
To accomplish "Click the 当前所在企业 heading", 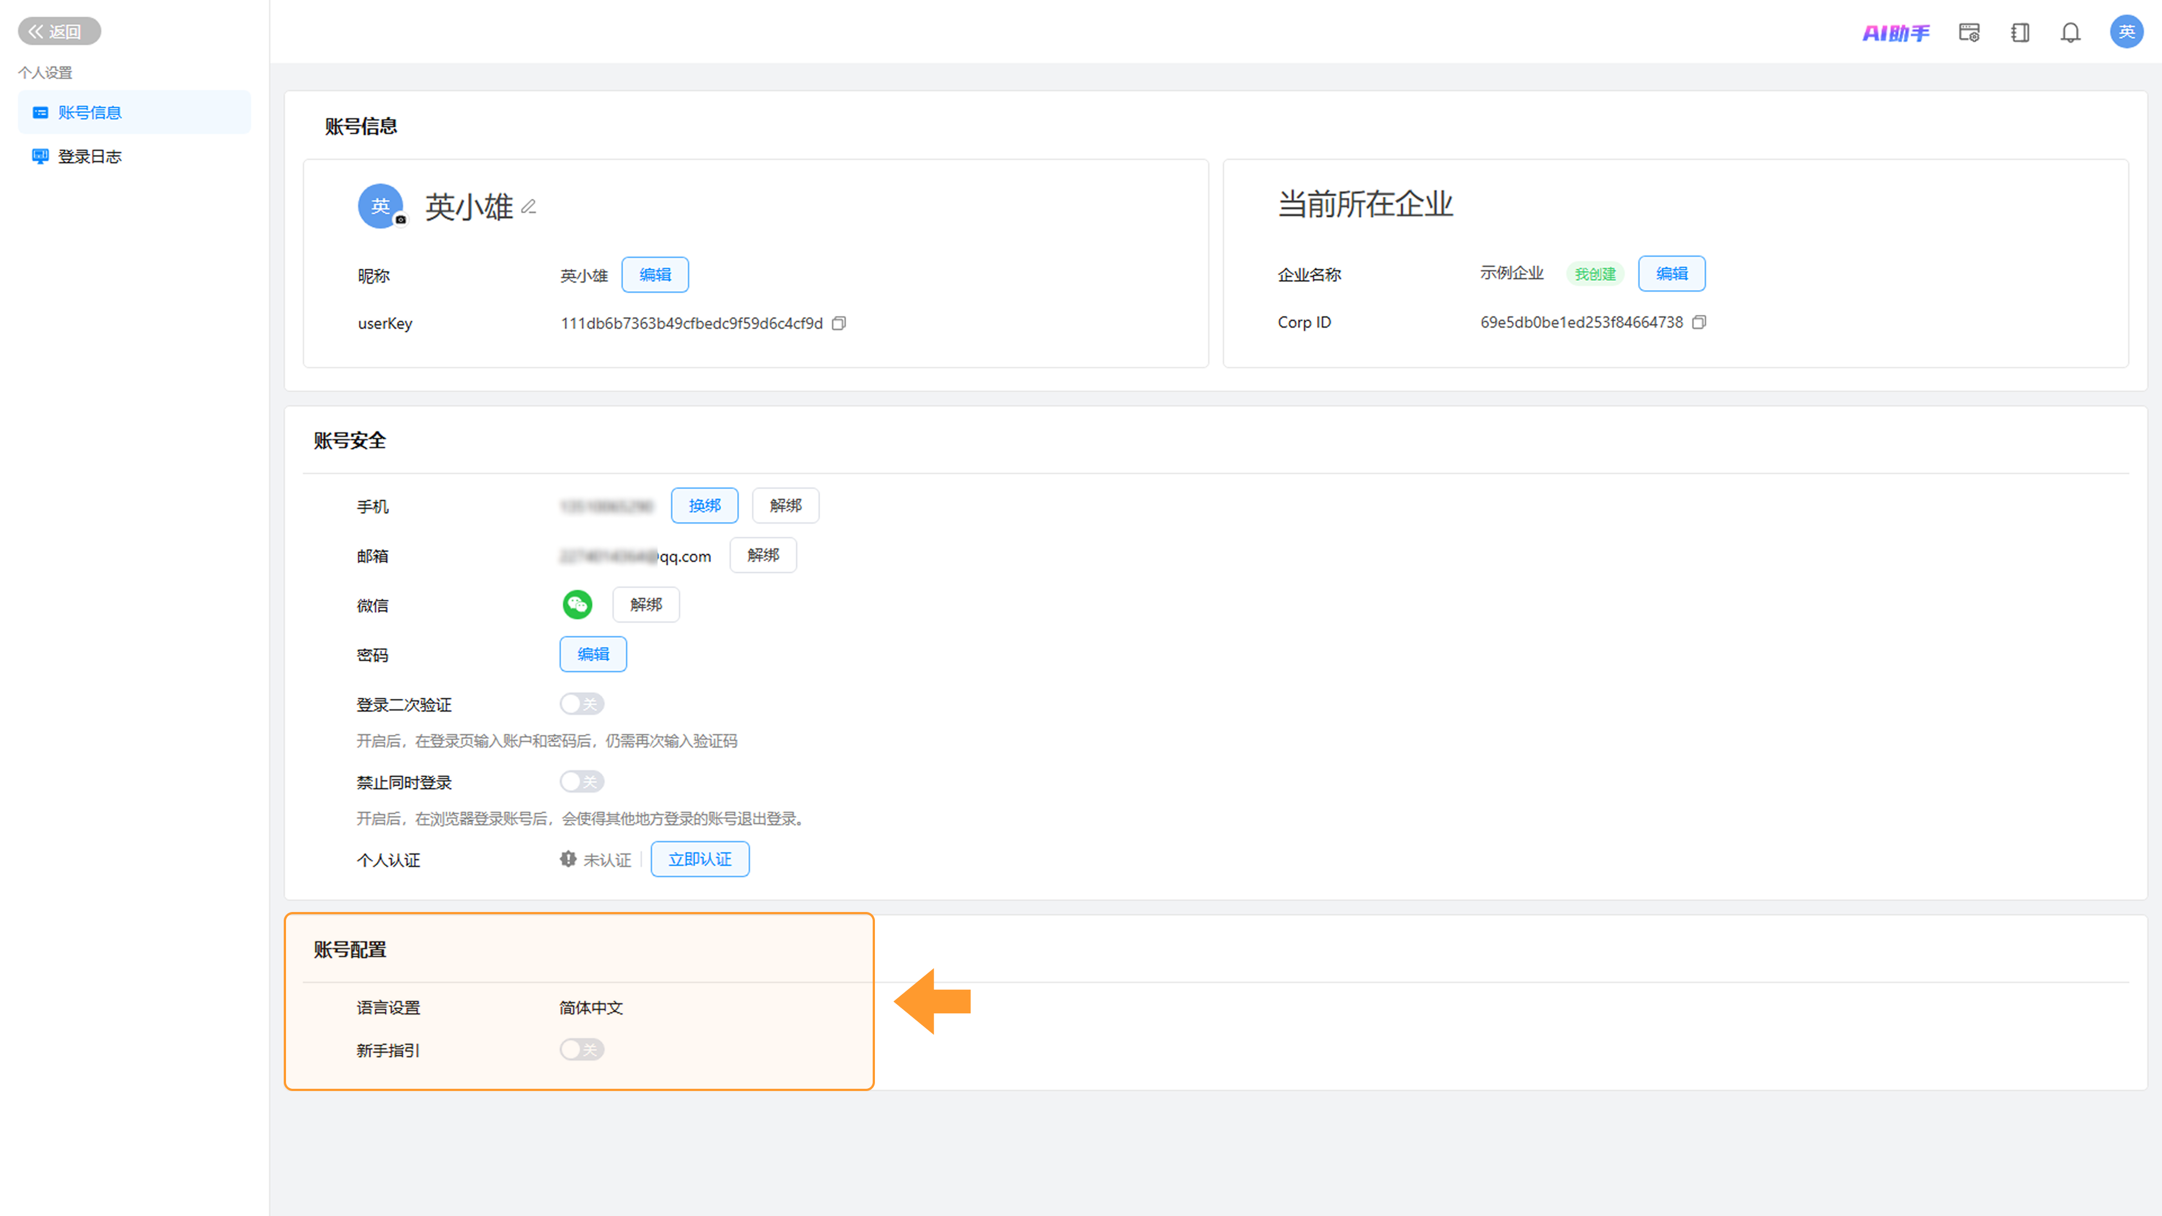I will [1365, 204].
